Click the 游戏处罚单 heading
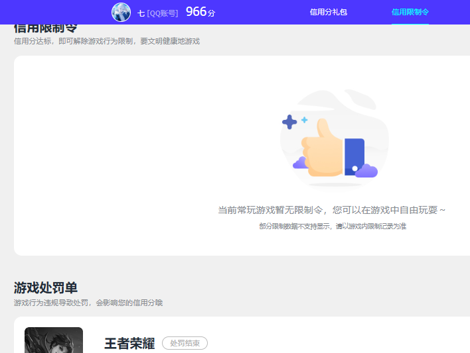470x353 pixels. click(46, 288)
